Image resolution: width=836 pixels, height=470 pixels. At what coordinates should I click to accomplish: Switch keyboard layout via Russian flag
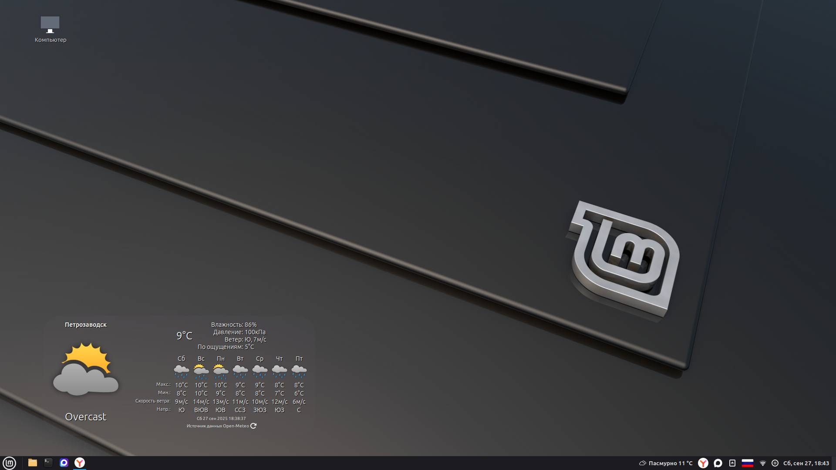click(x=748, y=463)
